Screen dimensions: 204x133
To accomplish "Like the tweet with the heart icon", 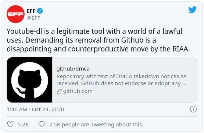I will click(x=10, y=124).
